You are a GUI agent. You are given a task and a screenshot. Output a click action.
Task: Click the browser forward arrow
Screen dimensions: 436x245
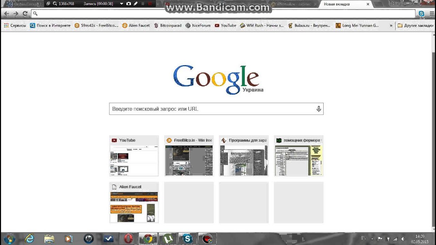pos(16,14)
